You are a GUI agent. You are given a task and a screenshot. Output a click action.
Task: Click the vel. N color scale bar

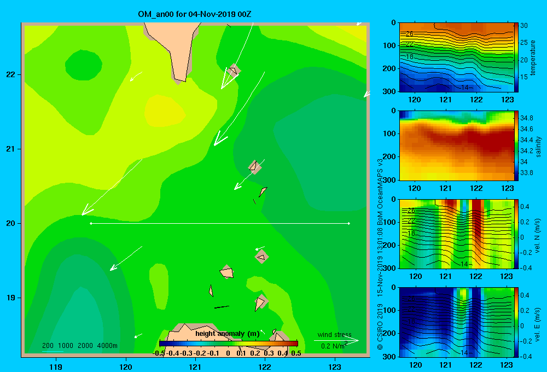[516, 234]
